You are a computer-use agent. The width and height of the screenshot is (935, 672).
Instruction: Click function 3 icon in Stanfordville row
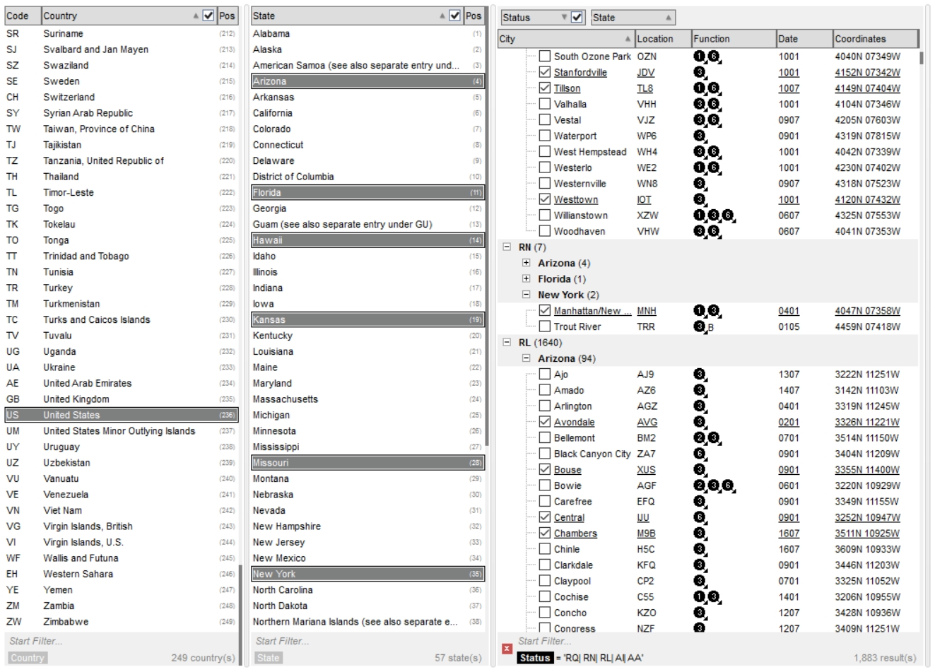tap(699, 72)
